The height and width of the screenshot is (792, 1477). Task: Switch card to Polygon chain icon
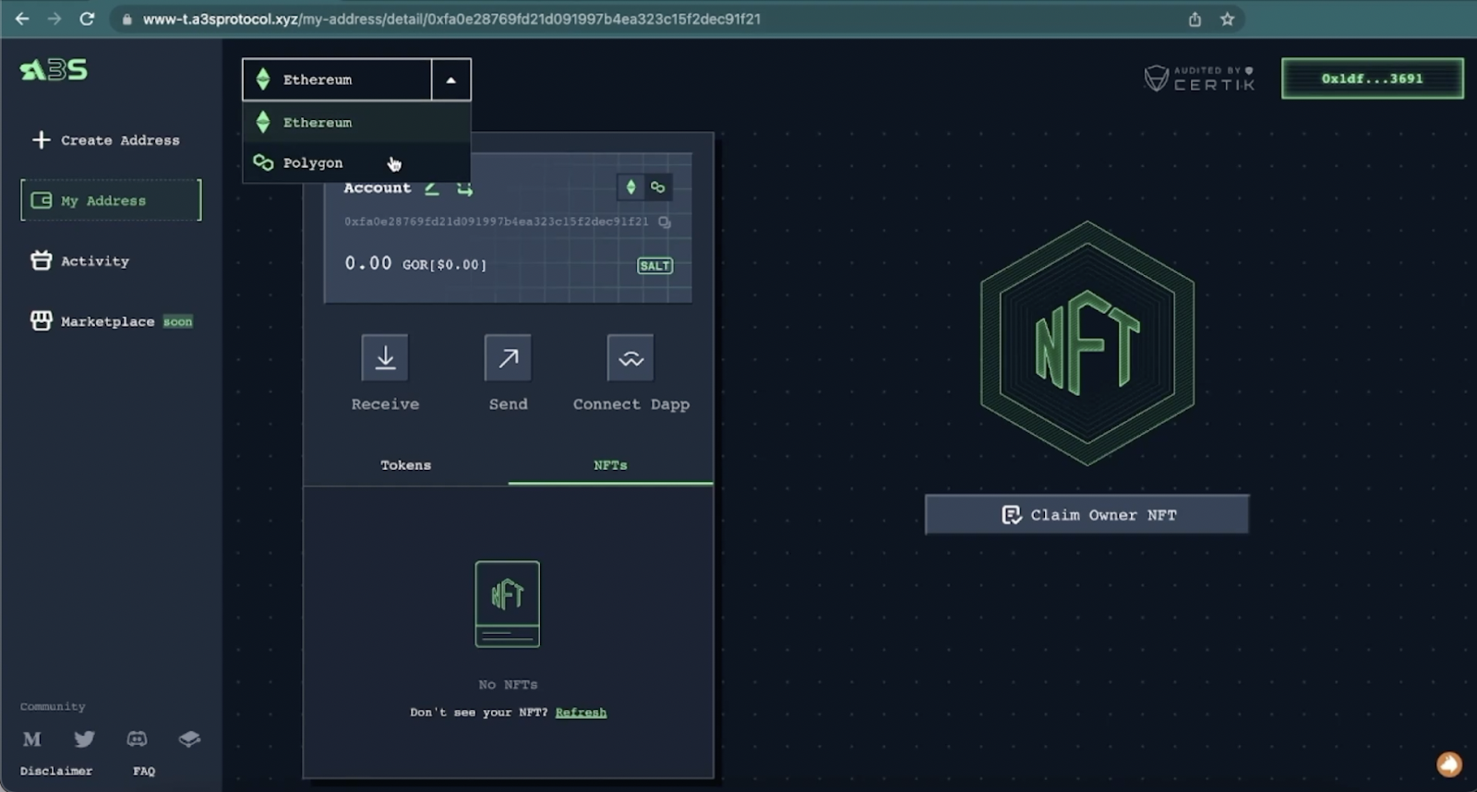657,187
